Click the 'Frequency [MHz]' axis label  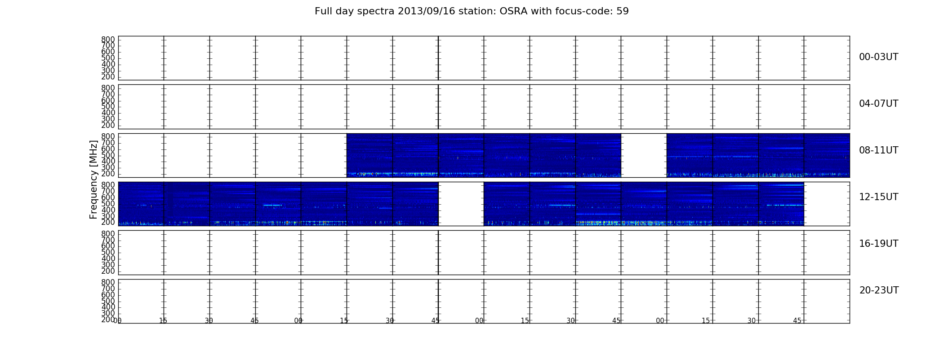[94, 179]
